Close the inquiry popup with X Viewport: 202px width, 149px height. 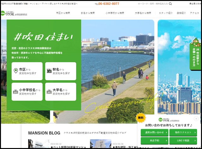(x=196, y=118)
